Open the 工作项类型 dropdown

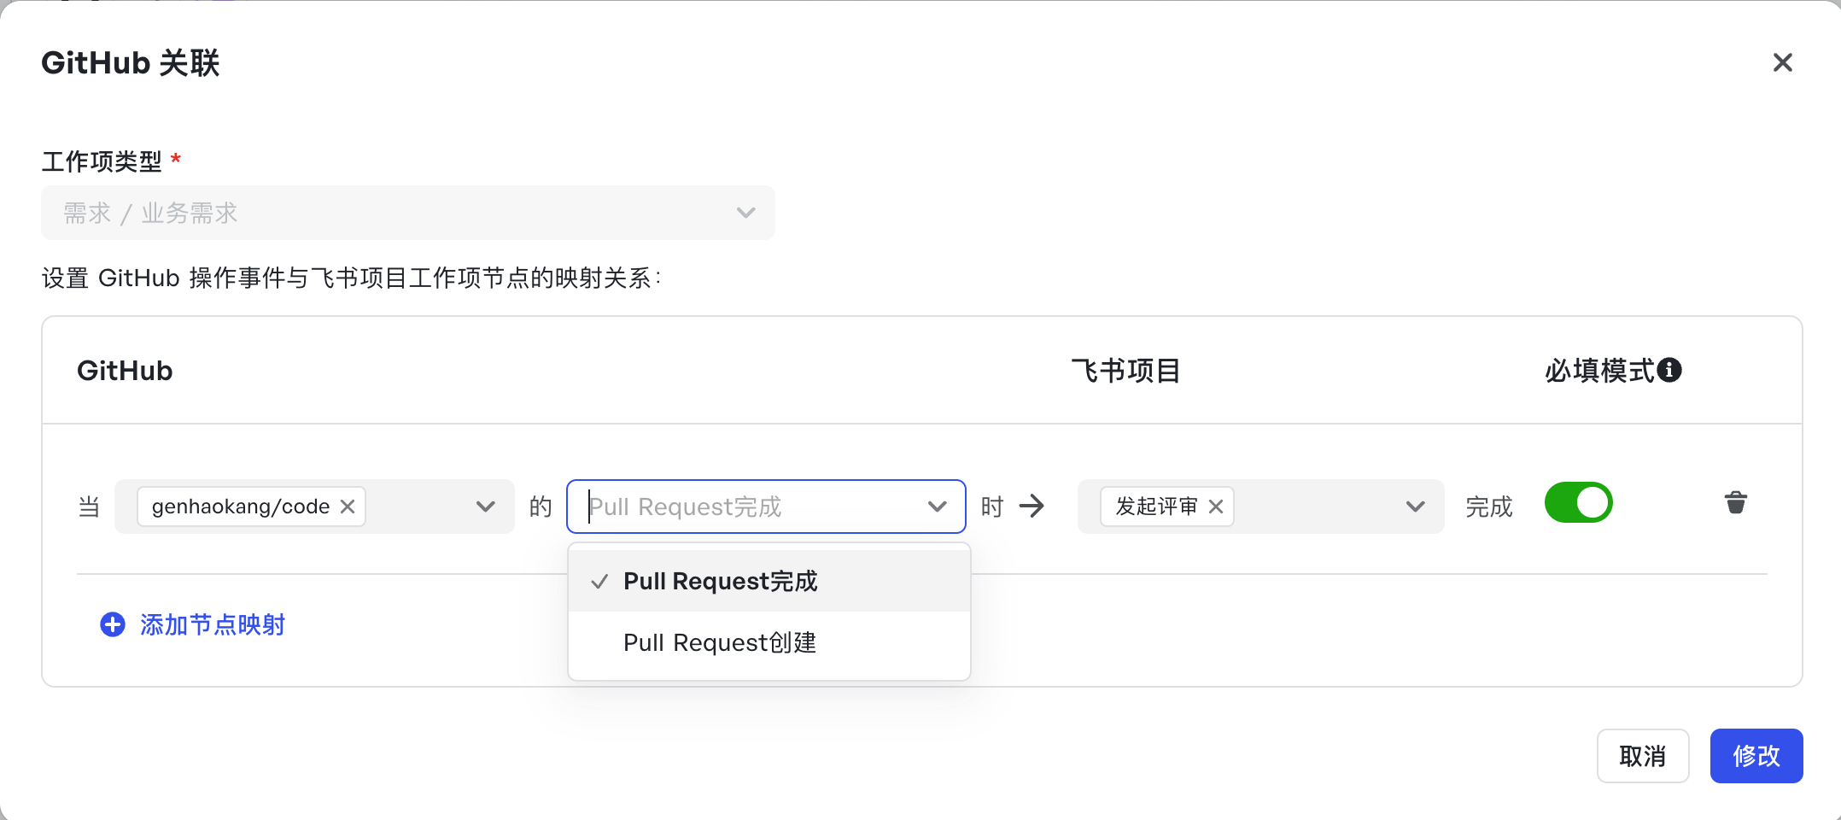click(x=408, y=213)
